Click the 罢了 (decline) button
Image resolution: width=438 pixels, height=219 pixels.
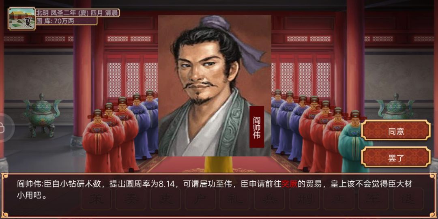click(x=395, y=157)
